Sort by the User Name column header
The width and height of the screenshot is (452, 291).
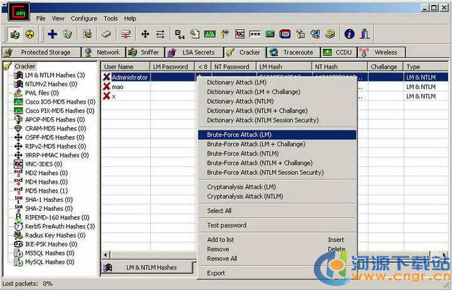click(125, 66)
